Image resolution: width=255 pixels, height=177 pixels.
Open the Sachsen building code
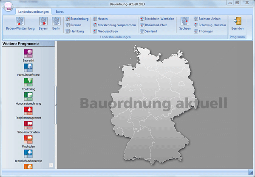pos(185,24)
